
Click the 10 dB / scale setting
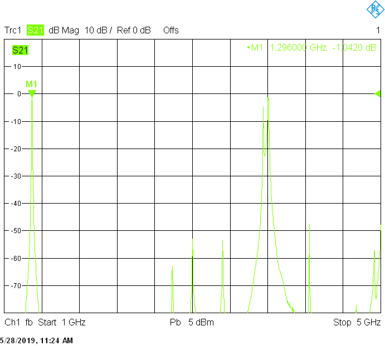point(99,30)
